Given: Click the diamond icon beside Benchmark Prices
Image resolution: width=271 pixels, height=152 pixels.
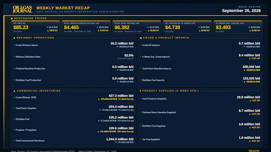Looking at the screenshot, I should [x=12, y=18].
